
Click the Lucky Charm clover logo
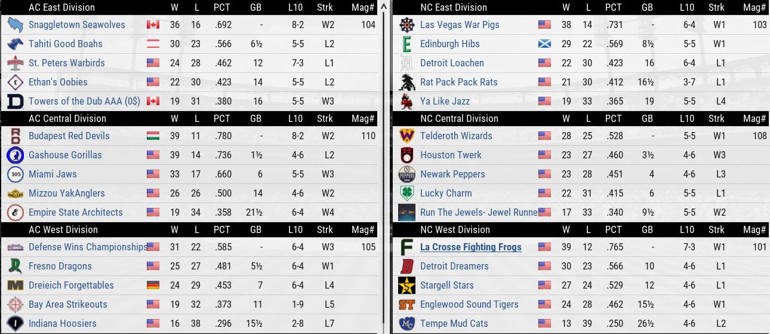pos(407,194)
